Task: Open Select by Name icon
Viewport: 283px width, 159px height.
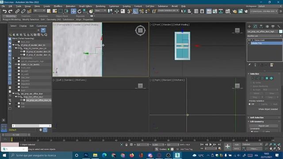Action: 55,11
